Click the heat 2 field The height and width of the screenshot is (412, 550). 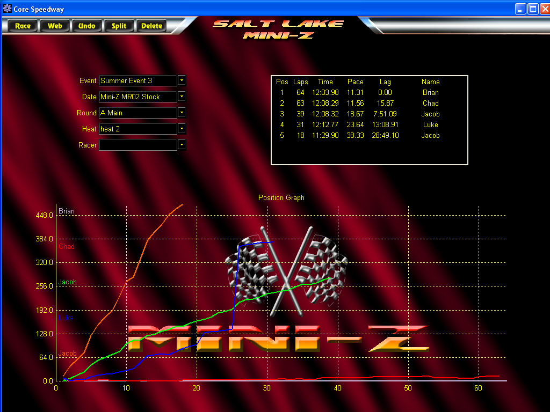(x=138, y=129)
